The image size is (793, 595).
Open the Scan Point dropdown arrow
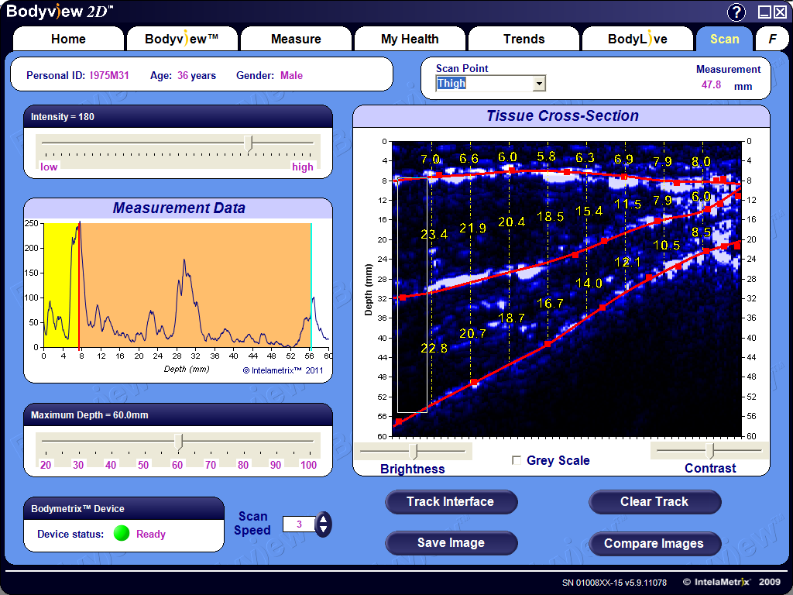[x=539, y=84]
